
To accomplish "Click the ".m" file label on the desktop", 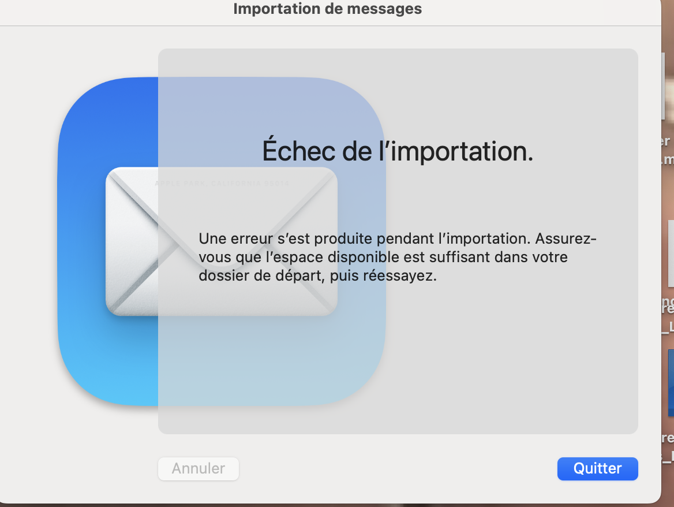I will point(668,159).
